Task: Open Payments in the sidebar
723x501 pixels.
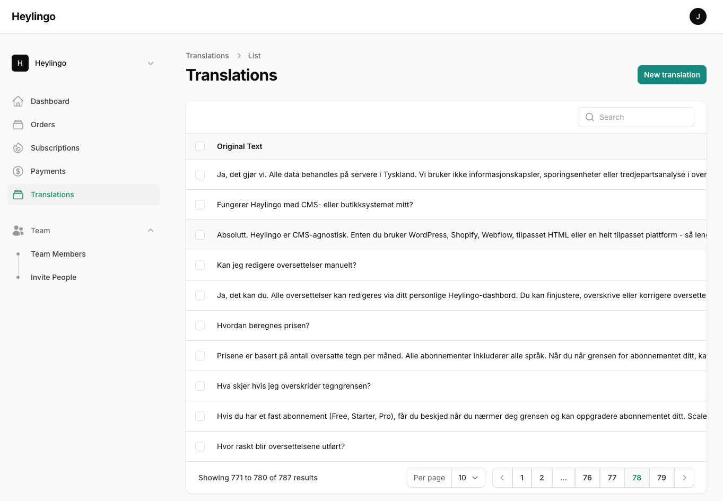Action: coord(84,171)
